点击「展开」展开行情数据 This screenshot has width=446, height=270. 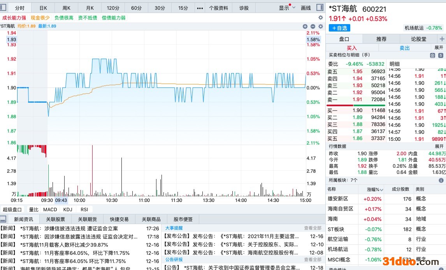pos(439,146)
